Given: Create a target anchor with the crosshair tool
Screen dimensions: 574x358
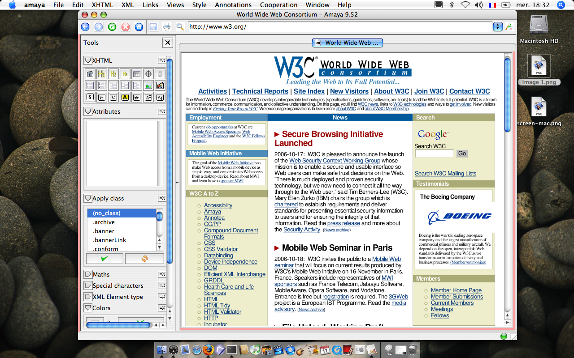Looking at the screenshot, I should click(x=148, y=74).
